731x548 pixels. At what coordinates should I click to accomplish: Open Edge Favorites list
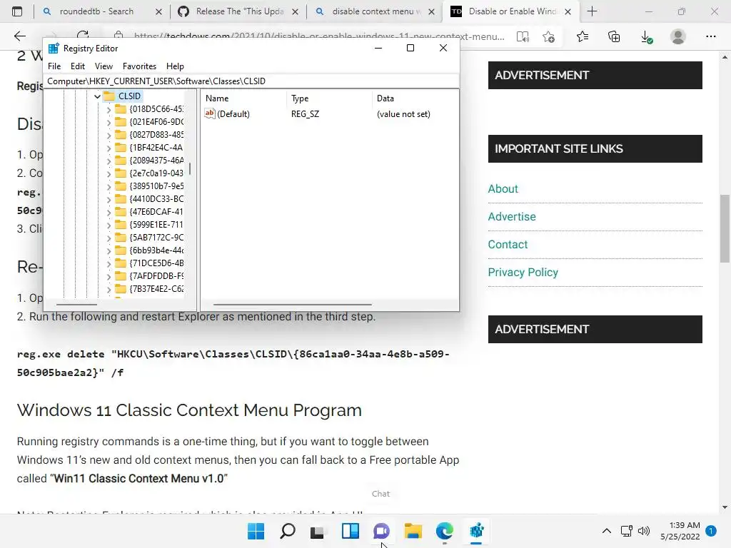583,36
